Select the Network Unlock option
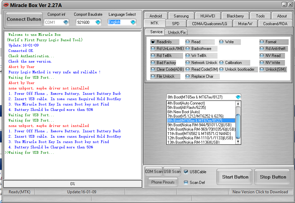The width and height of the screenshot is (295, 203). 201,63
